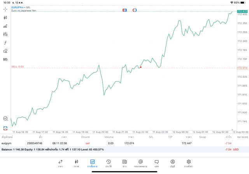
Task: Enable the crosshair cursor tool
Action: [5, 9]
